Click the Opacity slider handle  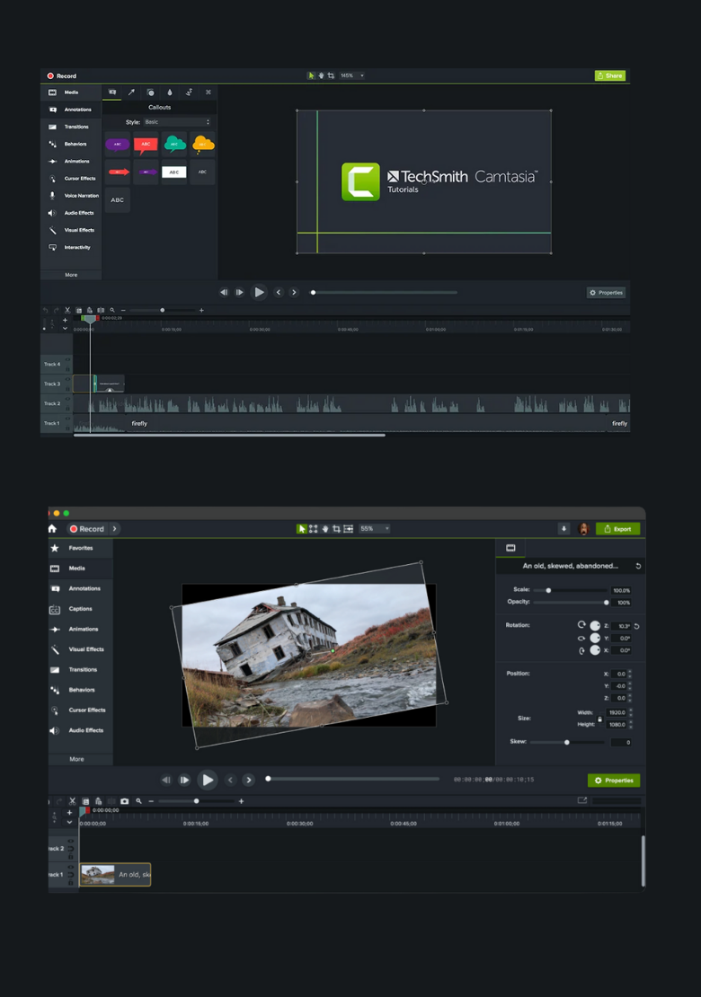[x=607, y=603]
